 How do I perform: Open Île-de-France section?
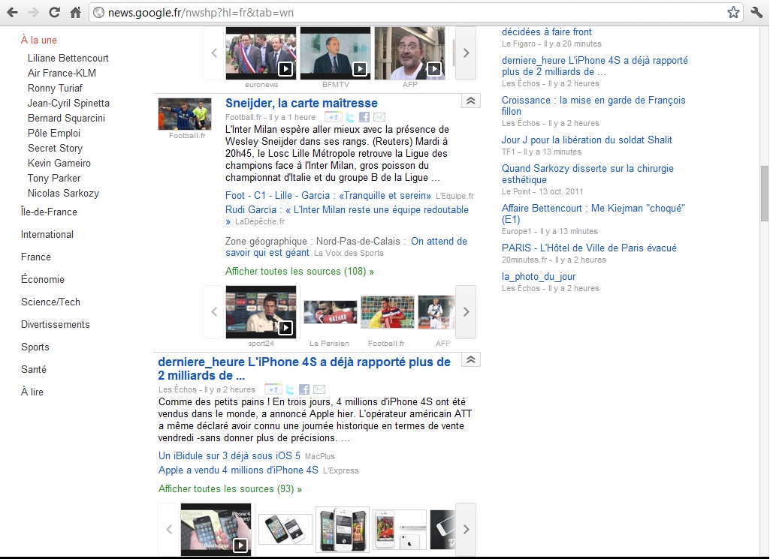(x=49, y=212)
